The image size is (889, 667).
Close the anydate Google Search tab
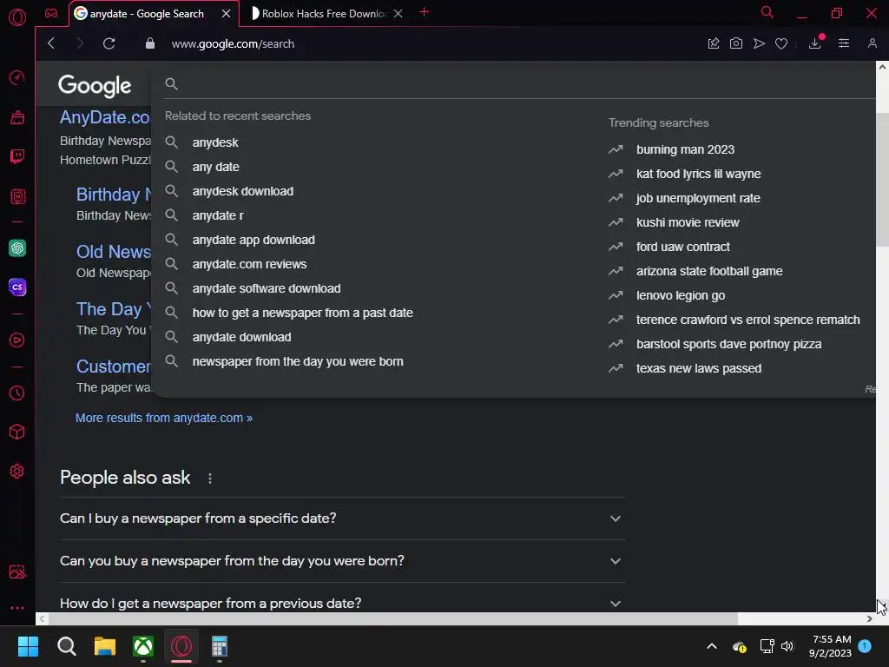227,14
